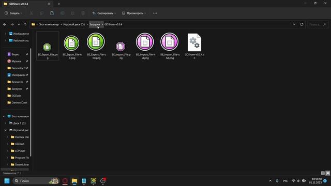Image resolution: width=331 pixels, height=186 pixels.
Task: Refresh the folder view
Action: click(302, 24)
